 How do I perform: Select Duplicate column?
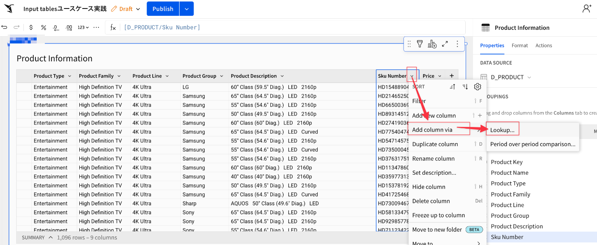[447, 144]
